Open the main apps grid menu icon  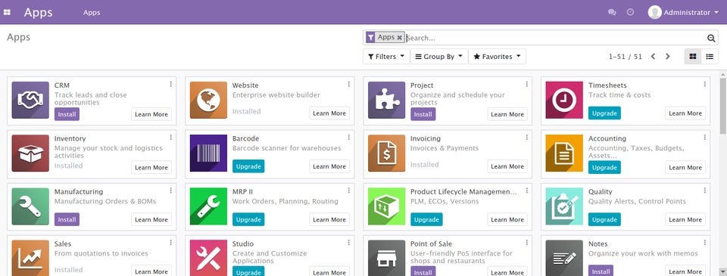[x=7, y=13]
